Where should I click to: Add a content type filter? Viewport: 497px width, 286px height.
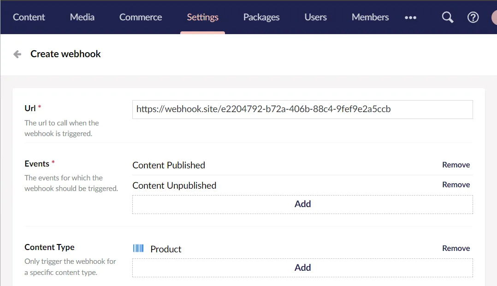tap(302, 268)
